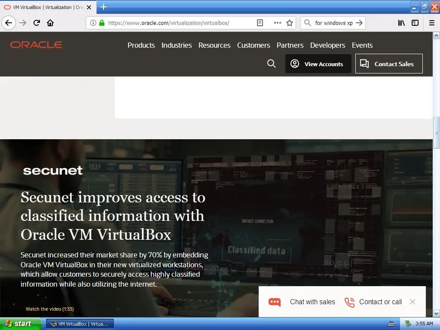Click VM VirtualBox taskbar button

pyautogui.click(x=79, y=324)
